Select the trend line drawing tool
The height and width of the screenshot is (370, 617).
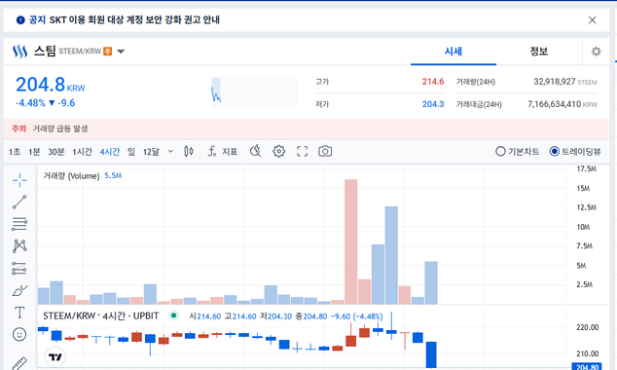click(x=19, y=202)
